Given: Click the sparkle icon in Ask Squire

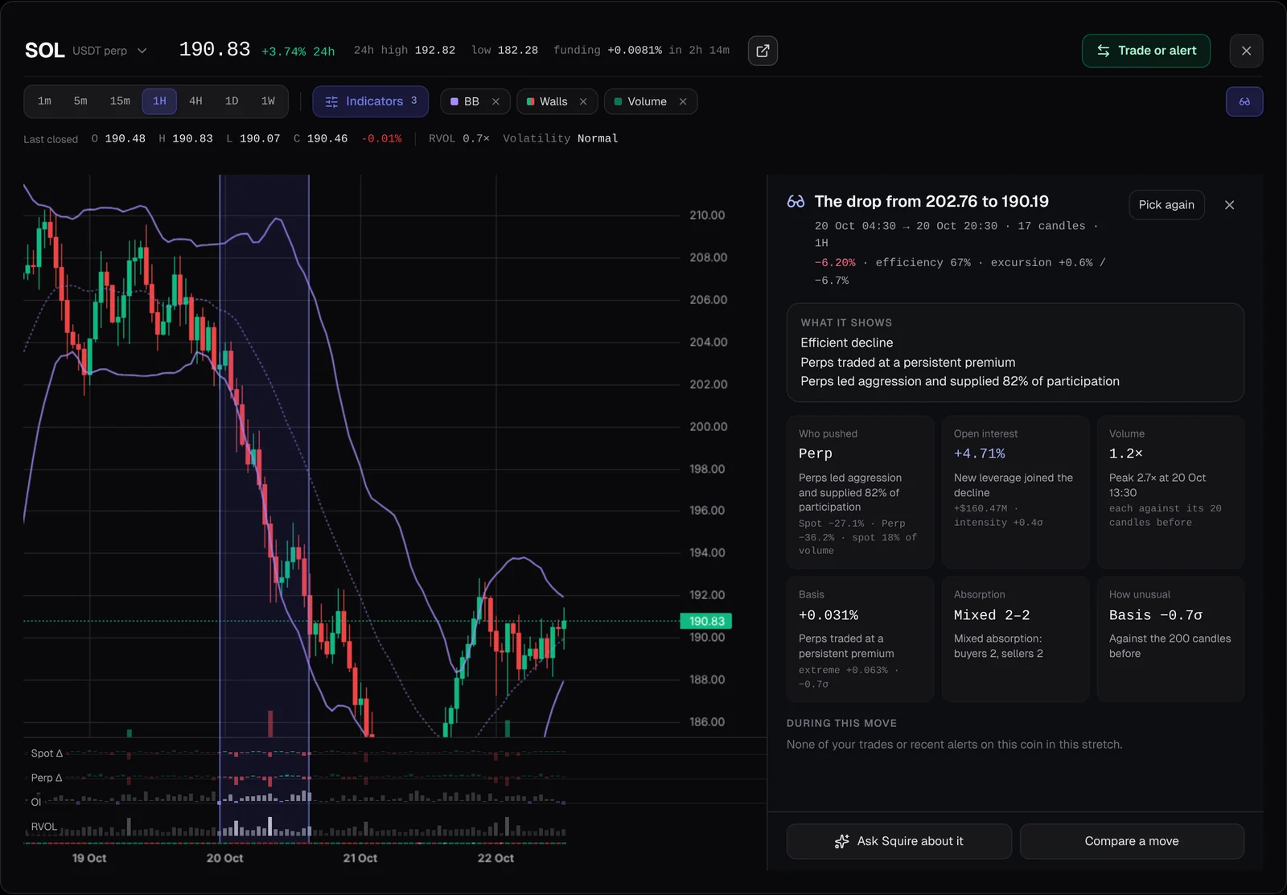Looking at the screenshot, I should click(842, 841).
